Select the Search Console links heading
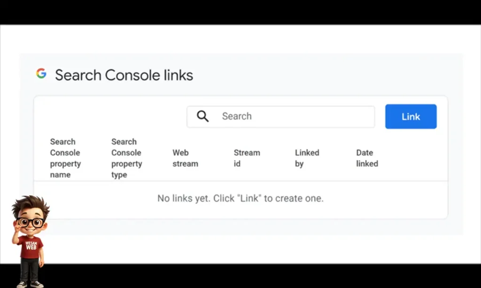Viewport: 481px width, 288px height. pos(124,75)
